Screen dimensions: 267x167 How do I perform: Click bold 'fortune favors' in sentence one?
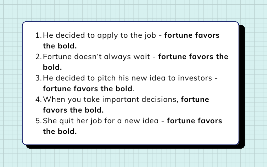[192, 35]
